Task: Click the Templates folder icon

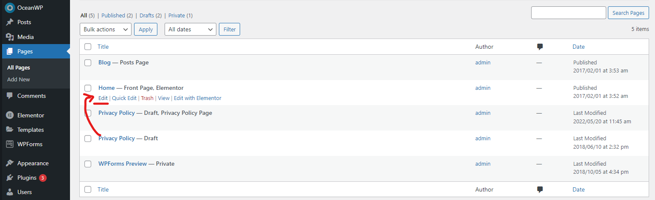Action: [x=10, y=130]
